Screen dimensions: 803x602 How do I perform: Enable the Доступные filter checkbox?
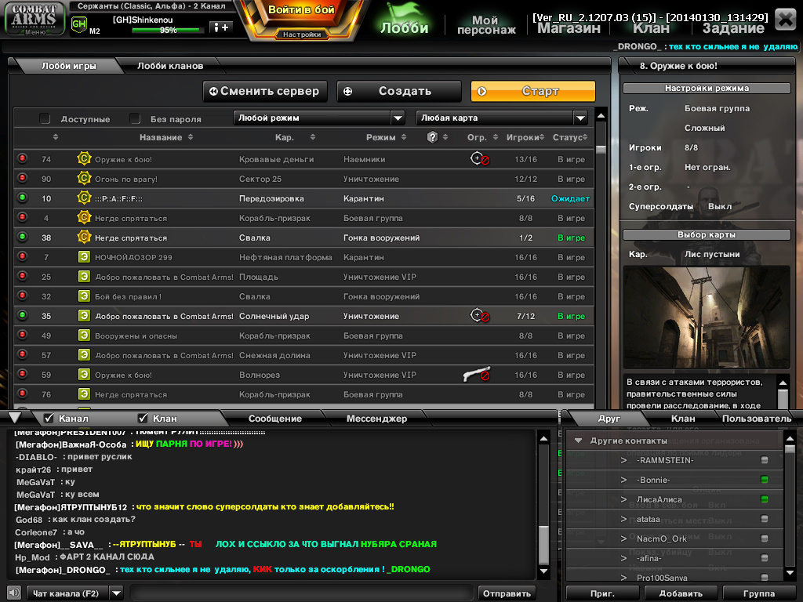45,119
